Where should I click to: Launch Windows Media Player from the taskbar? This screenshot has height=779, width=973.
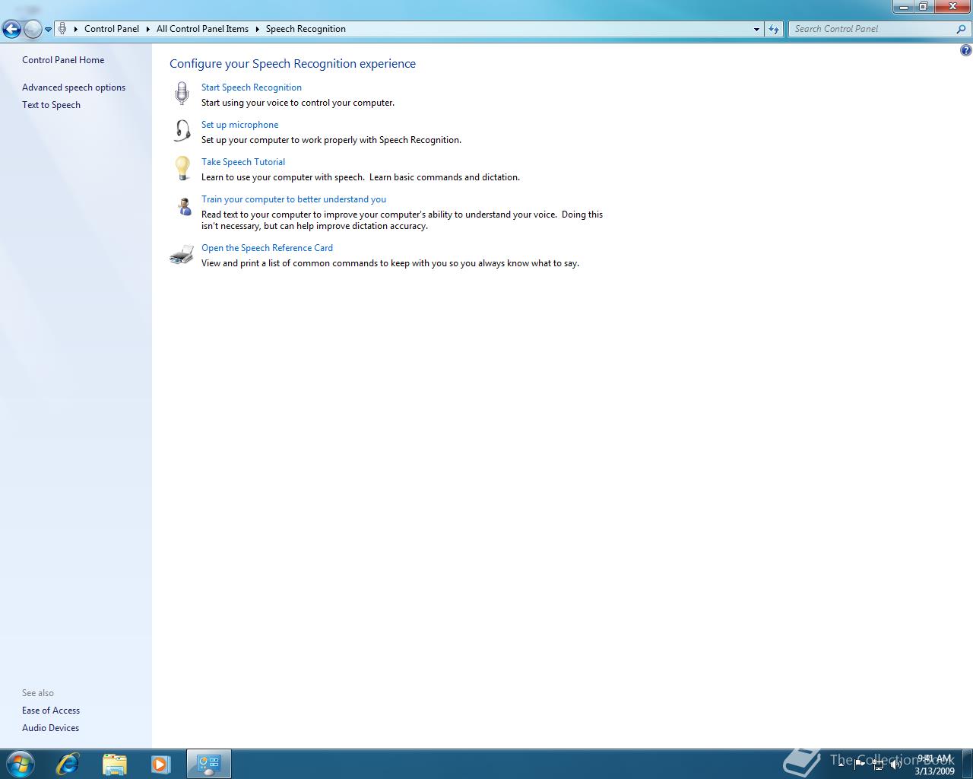160,764
